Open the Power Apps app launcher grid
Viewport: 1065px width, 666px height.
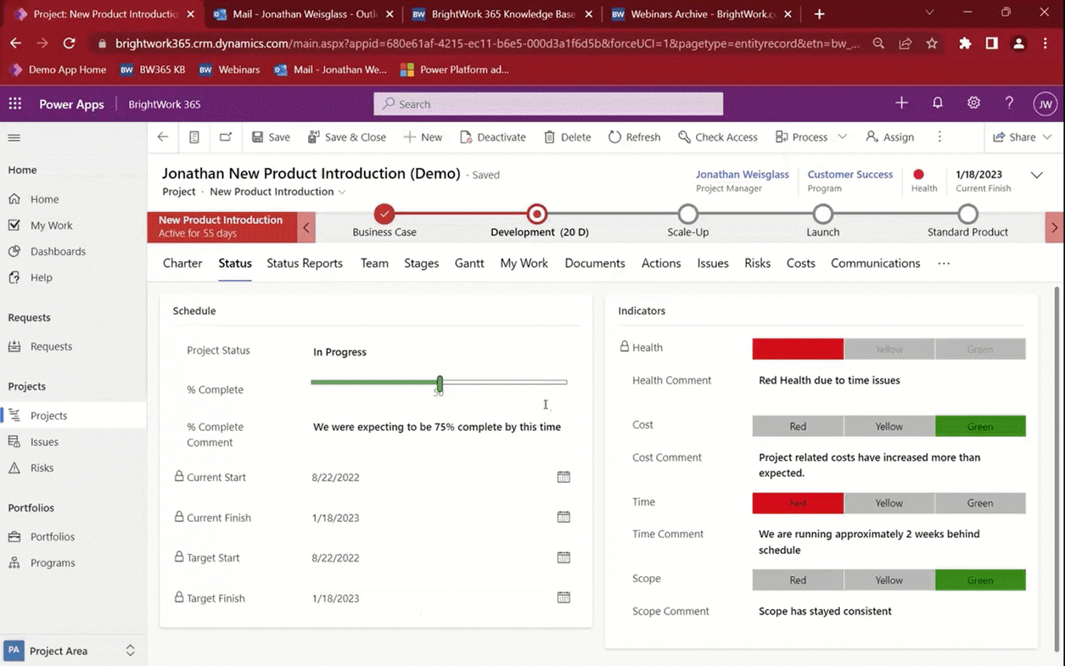point(15,103)
